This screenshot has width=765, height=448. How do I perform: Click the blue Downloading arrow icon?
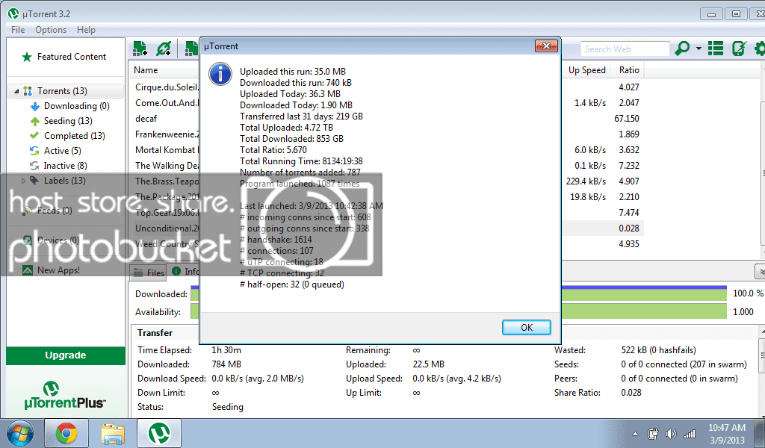pos(34,106)
